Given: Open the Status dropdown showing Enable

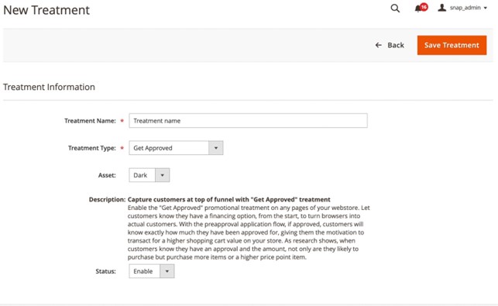Looking at the screenshot, I should tap(152, 271).
